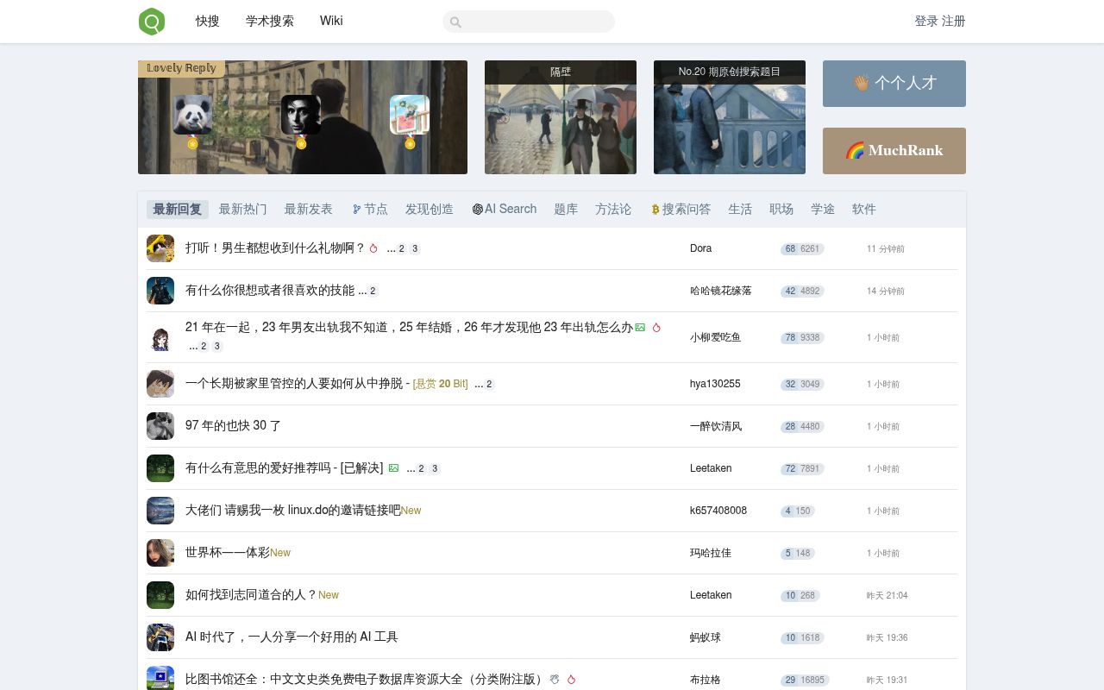This screenshot has width=1104, height=690.
Task: Click the 登录 link
Action: tap(926, 22)
